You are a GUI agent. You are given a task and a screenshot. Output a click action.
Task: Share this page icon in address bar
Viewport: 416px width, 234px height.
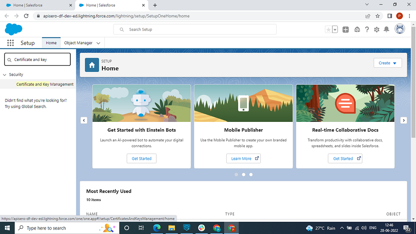[368, 16]
